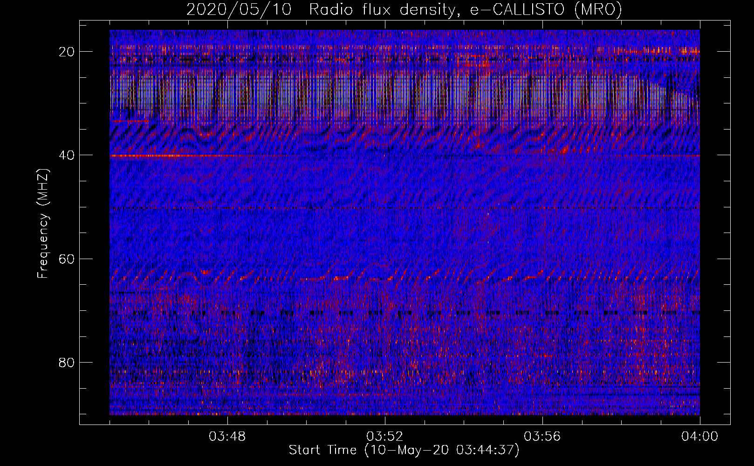Click the 'Start Time (10-May-20 03:44:37)' label
This screenshot has width=754, height=466.
pos(404,450)
